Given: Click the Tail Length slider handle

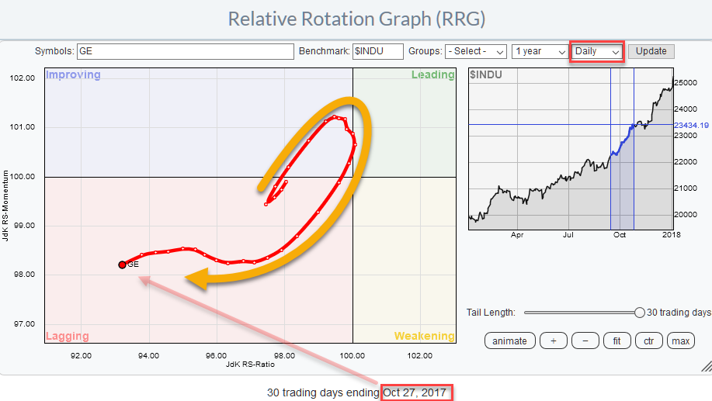Looking at the screenshot, I should tap(640, 313).
